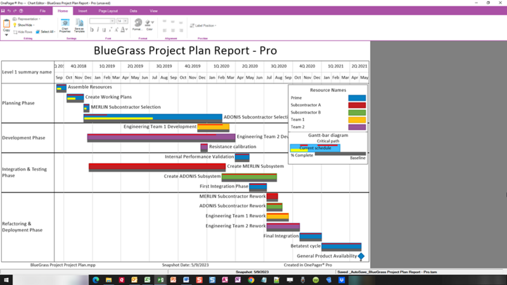507x285 pixels.
Task: Open the Label Position dropdown
Action: 203,25
